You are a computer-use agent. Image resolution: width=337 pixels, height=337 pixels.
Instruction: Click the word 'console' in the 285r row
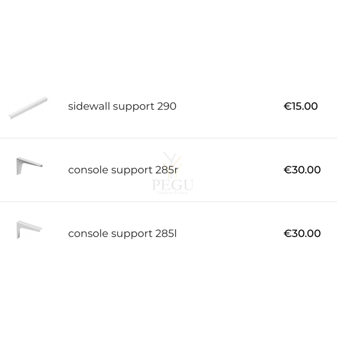click(88, 170)
